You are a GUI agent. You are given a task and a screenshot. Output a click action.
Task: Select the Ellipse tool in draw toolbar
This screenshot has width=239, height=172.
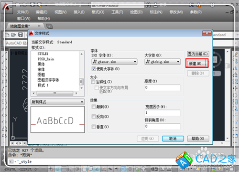click(x=4, y=115)
